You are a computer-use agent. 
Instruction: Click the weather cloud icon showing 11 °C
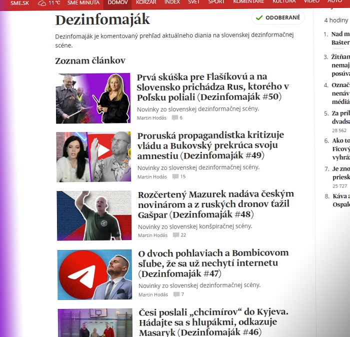point(42,2)
